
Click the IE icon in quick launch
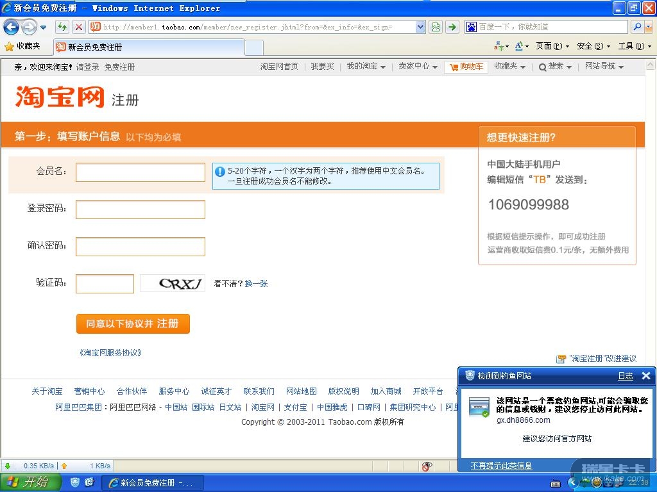pyautogui.click(x=89, y=482)
